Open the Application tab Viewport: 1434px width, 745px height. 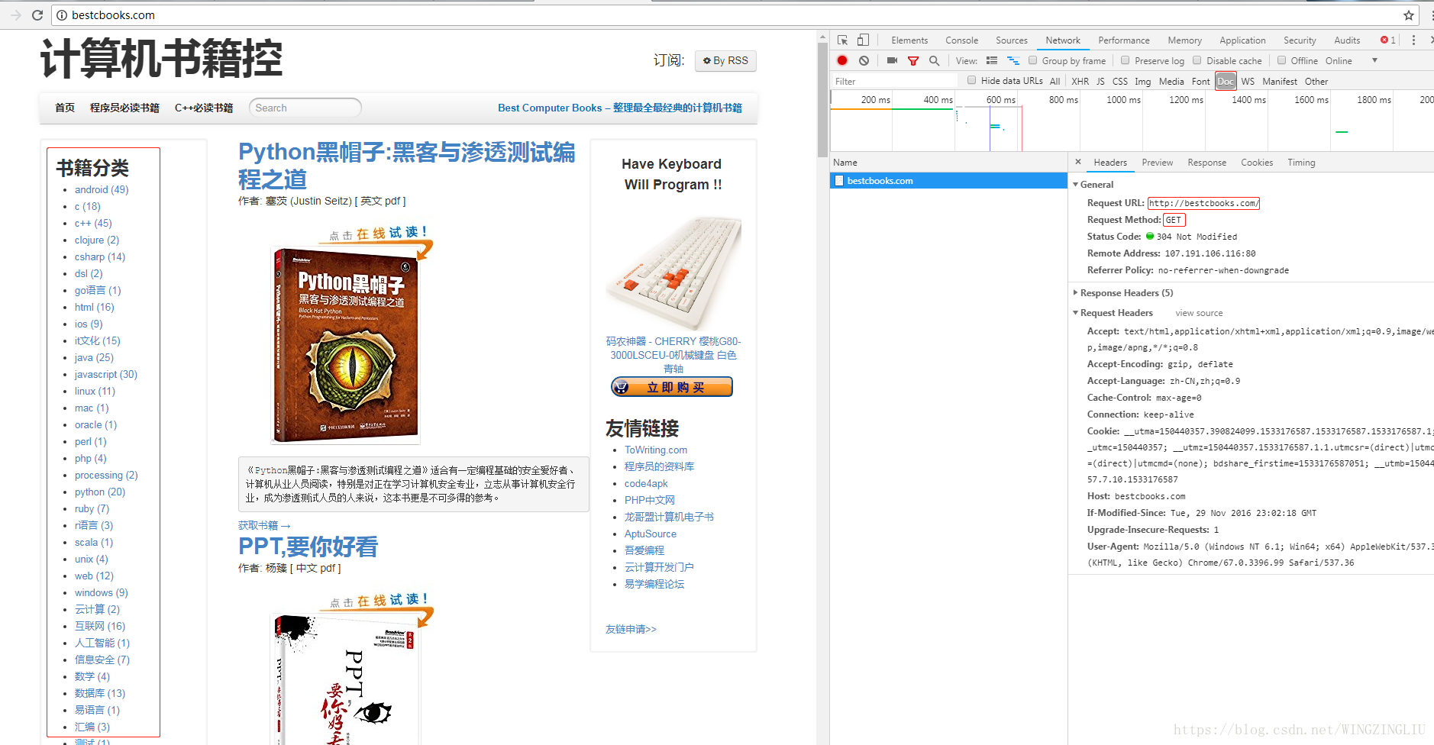click(x=1242, y=40)
